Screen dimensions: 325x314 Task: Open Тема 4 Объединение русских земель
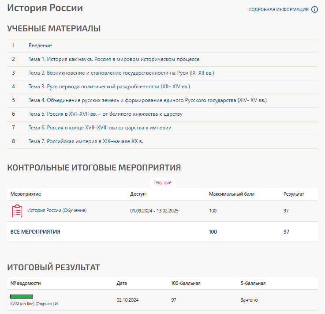click(147, 100)
